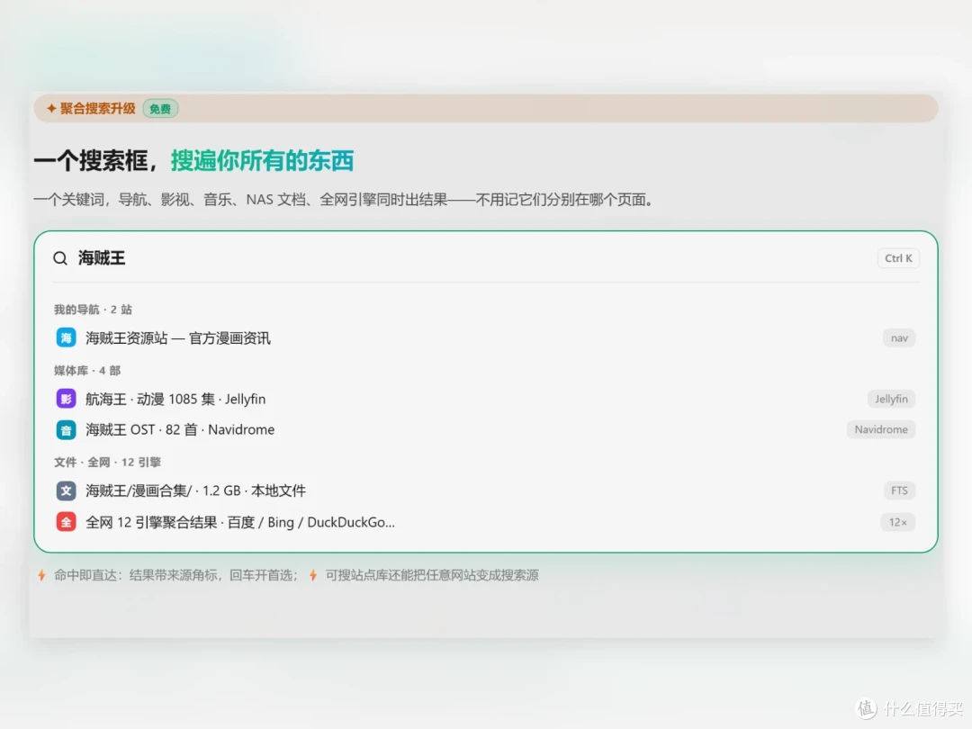Click the blue 海 site icon

tap(66, 337)
